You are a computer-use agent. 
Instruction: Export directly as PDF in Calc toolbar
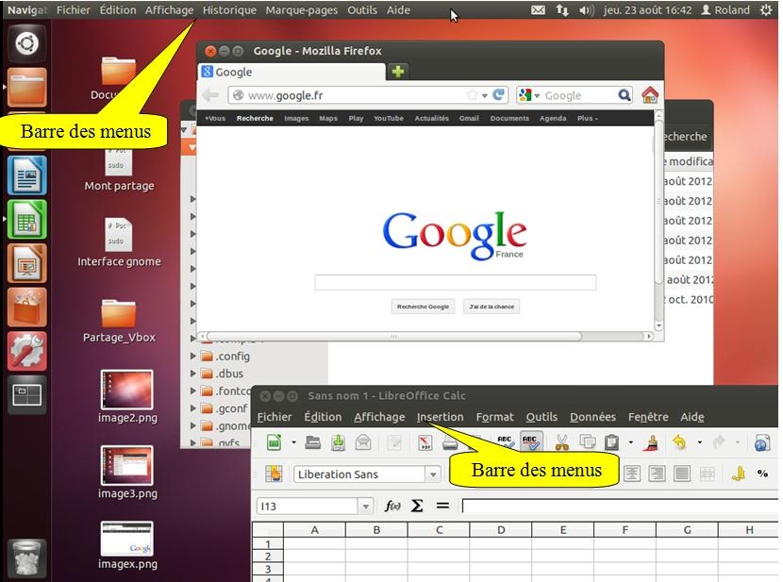(425, 442)
